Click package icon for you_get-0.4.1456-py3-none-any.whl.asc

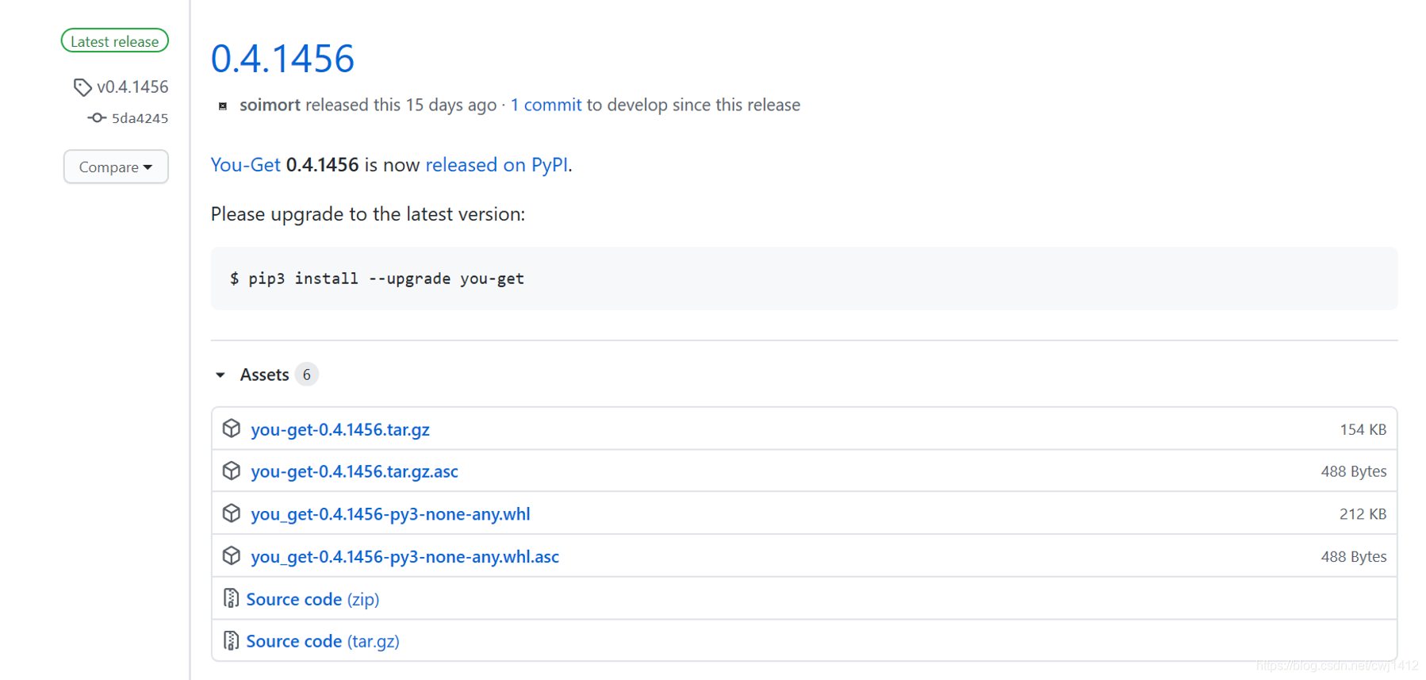[x=232, y=555]
